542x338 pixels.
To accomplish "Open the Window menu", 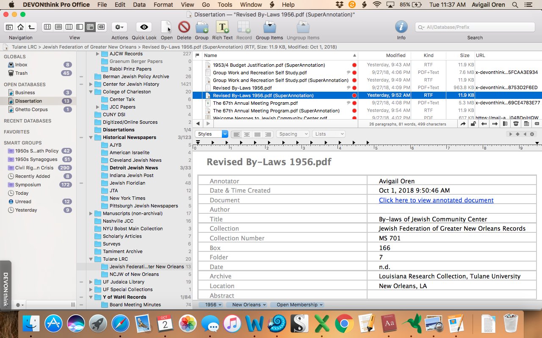I will tap(251, 5).
